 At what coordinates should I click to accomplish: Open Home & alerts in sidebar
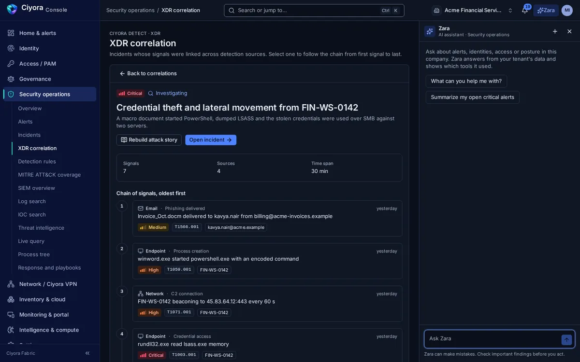pyautogui.click(x=50, y=33)
